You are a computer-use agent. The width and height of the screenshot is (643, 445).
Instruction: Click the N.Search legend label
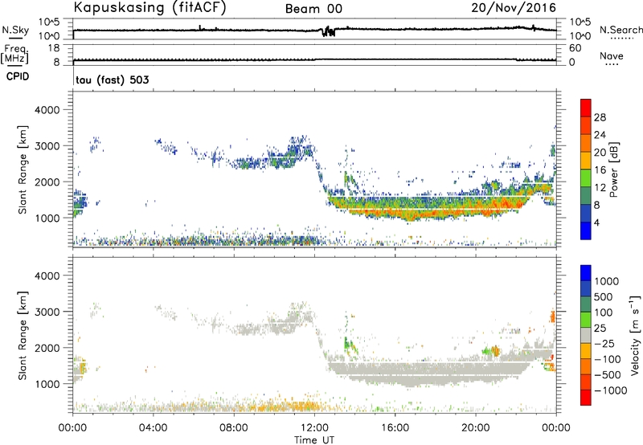coord(620,30)
